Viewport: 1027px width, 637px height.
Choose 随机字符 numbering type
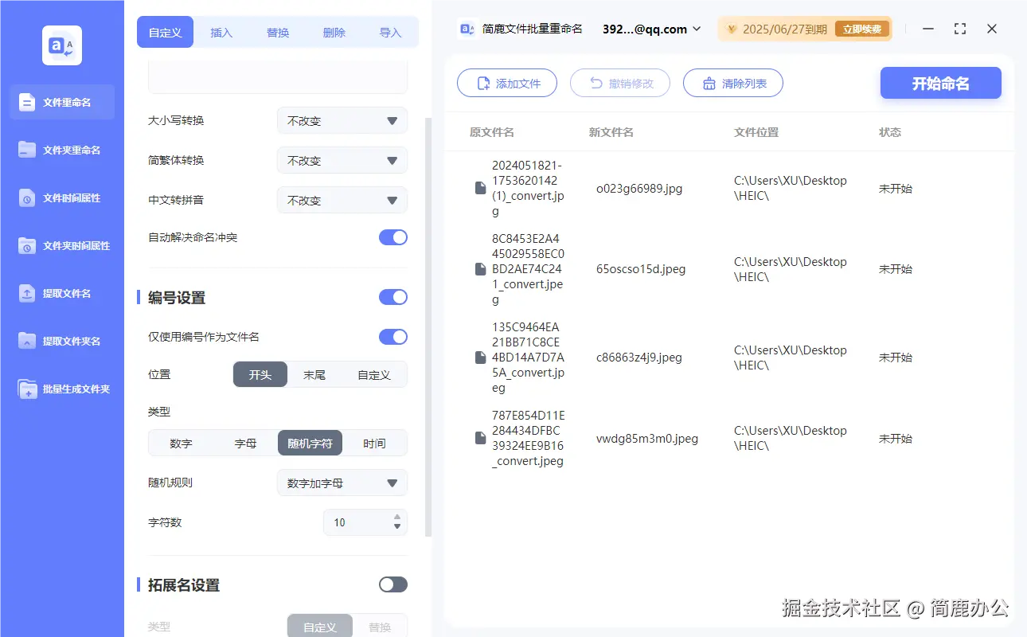[310, 443]
